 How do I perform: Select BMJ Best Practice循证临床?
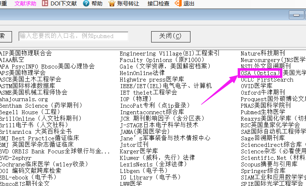(x=39, y=138)
